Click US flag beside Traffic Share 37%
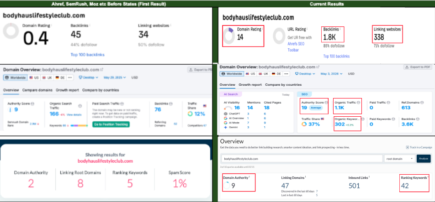This screenshot has height=202, width=435. click(x=322, y=119)
